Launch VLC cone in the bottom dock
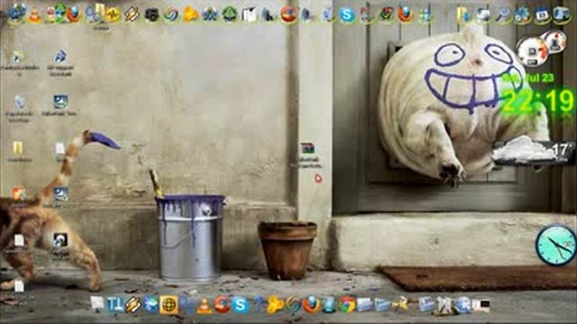Image resolution: width=577 pixels, height=324 pixels. [205, 305]
